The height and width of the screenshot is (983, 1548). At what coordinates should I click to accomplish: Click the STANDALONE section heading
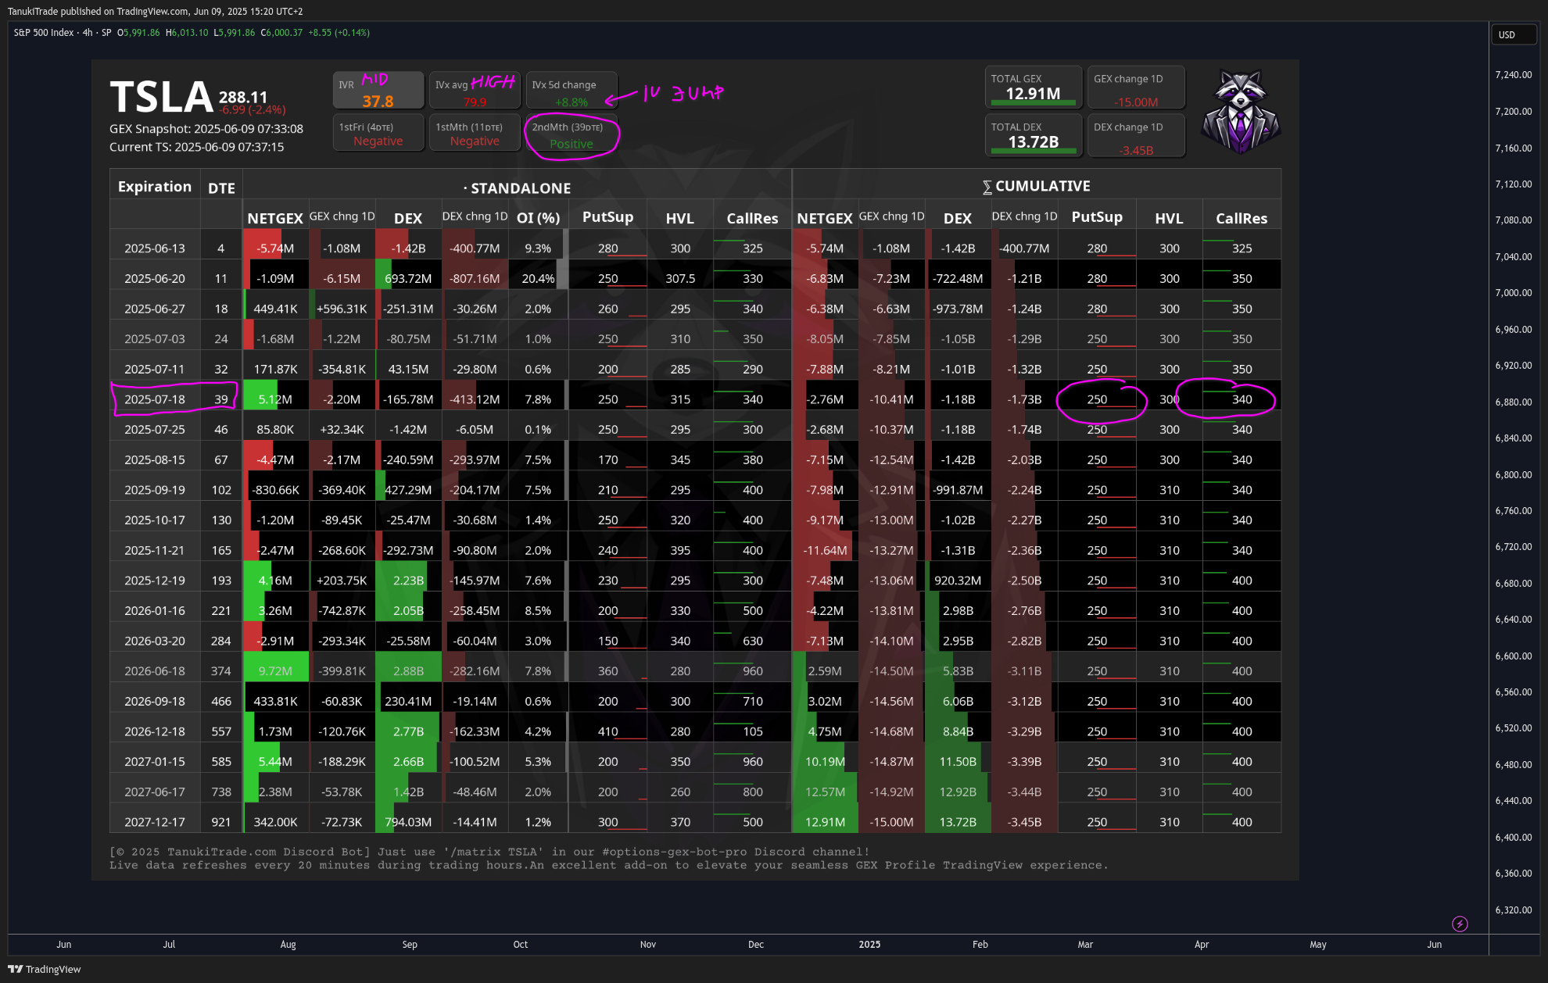(x=517, y=188)
